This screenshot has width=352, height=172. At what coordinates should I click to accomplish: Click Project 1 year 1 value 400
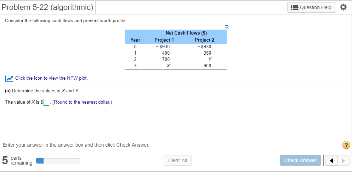tap(166, 53)
